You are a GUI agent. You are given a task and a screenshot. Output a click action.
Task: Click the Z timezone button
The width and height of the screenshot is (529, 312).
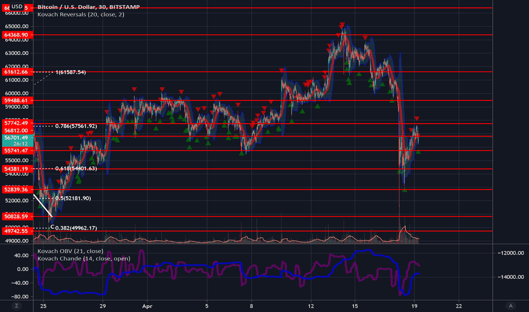tap(16, 306)
